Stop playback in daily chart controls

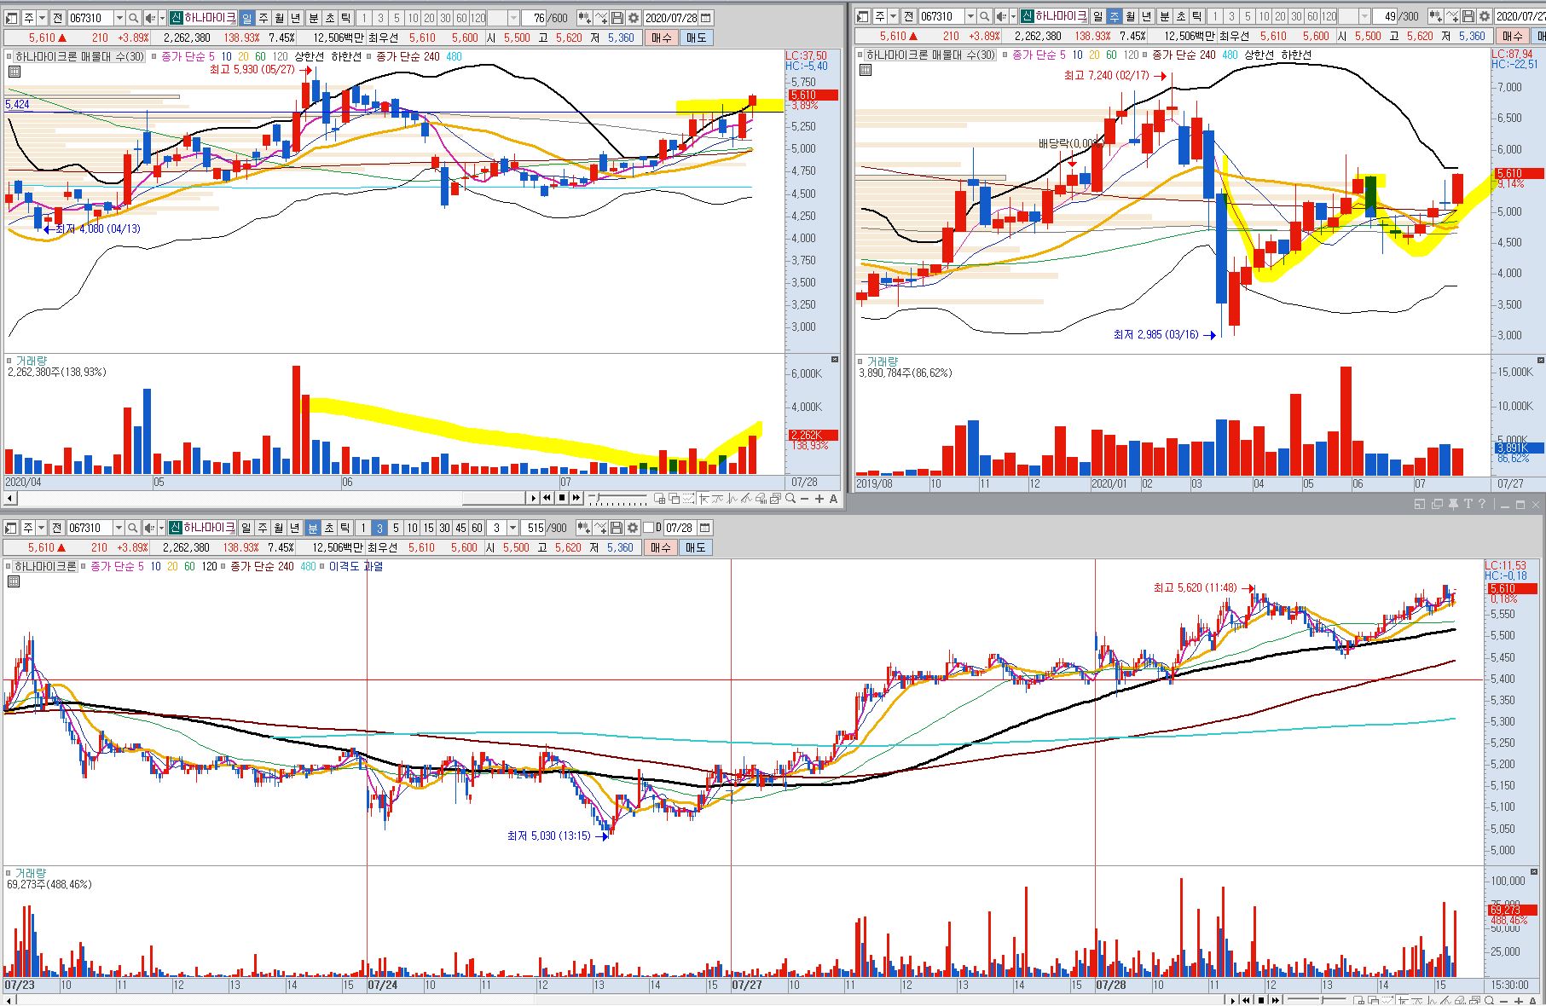click(x=562, y=498)
